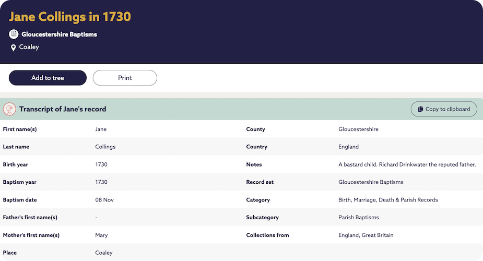Click the Category value Birth, Marriage, Death & Parish Records
Viewport: 483px width, 261px height.
click(388, 200)
